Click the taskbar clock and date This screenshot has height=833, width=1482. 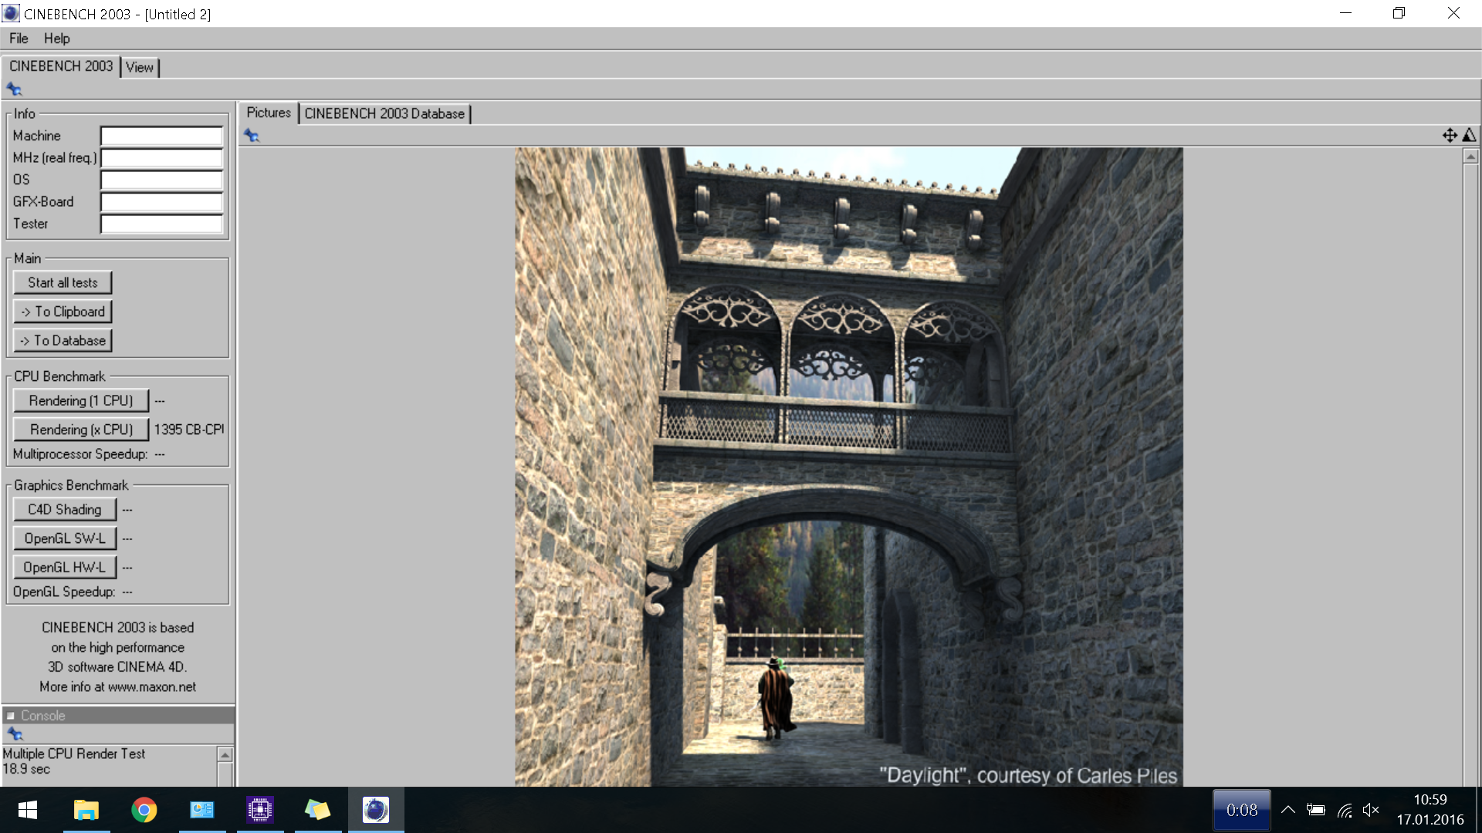(1430, 810)
